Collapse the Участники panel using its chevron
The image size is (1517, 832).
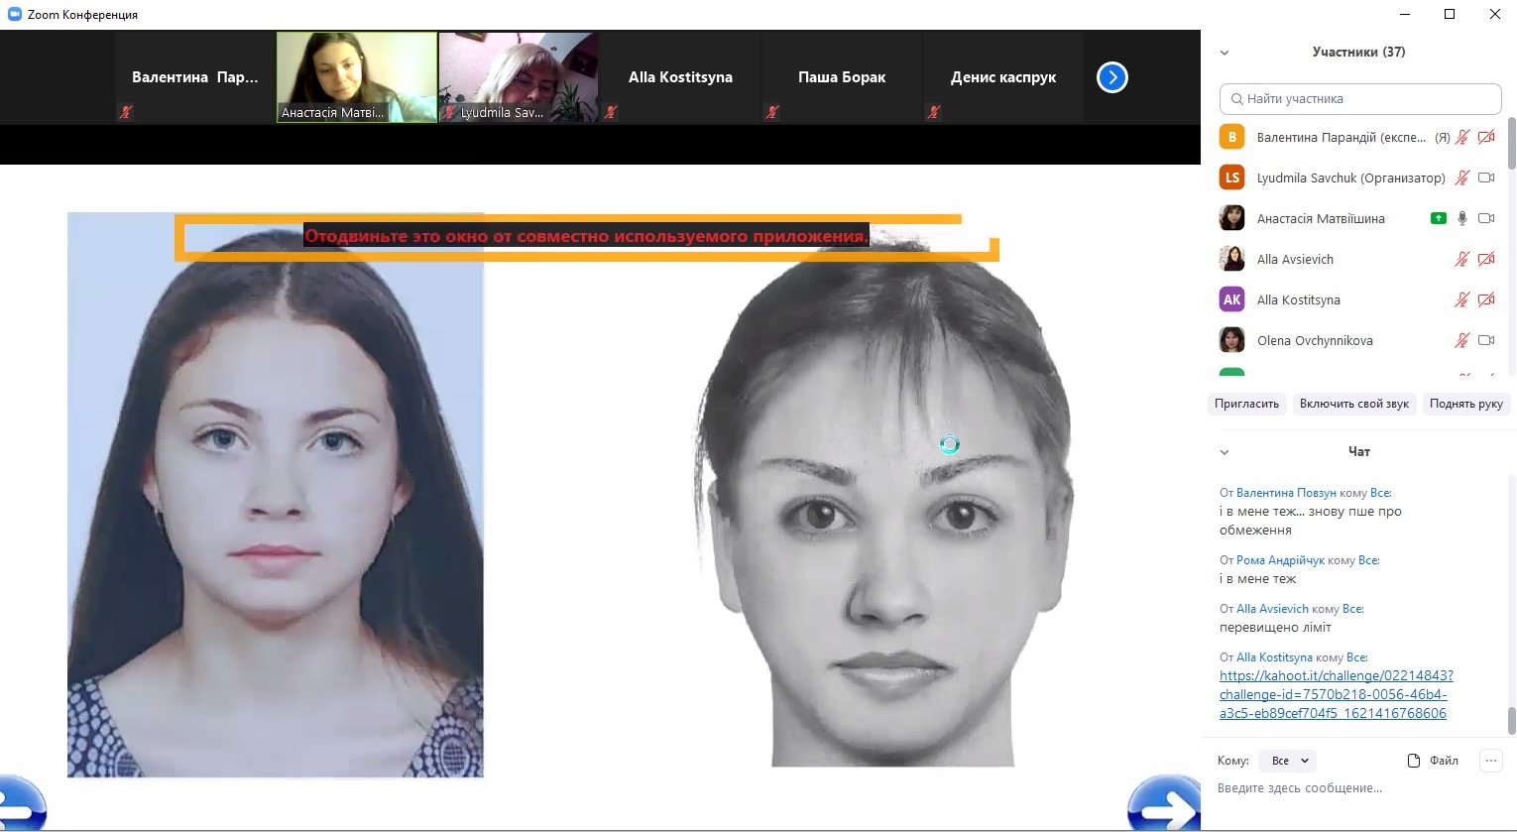pos(1225,53)
